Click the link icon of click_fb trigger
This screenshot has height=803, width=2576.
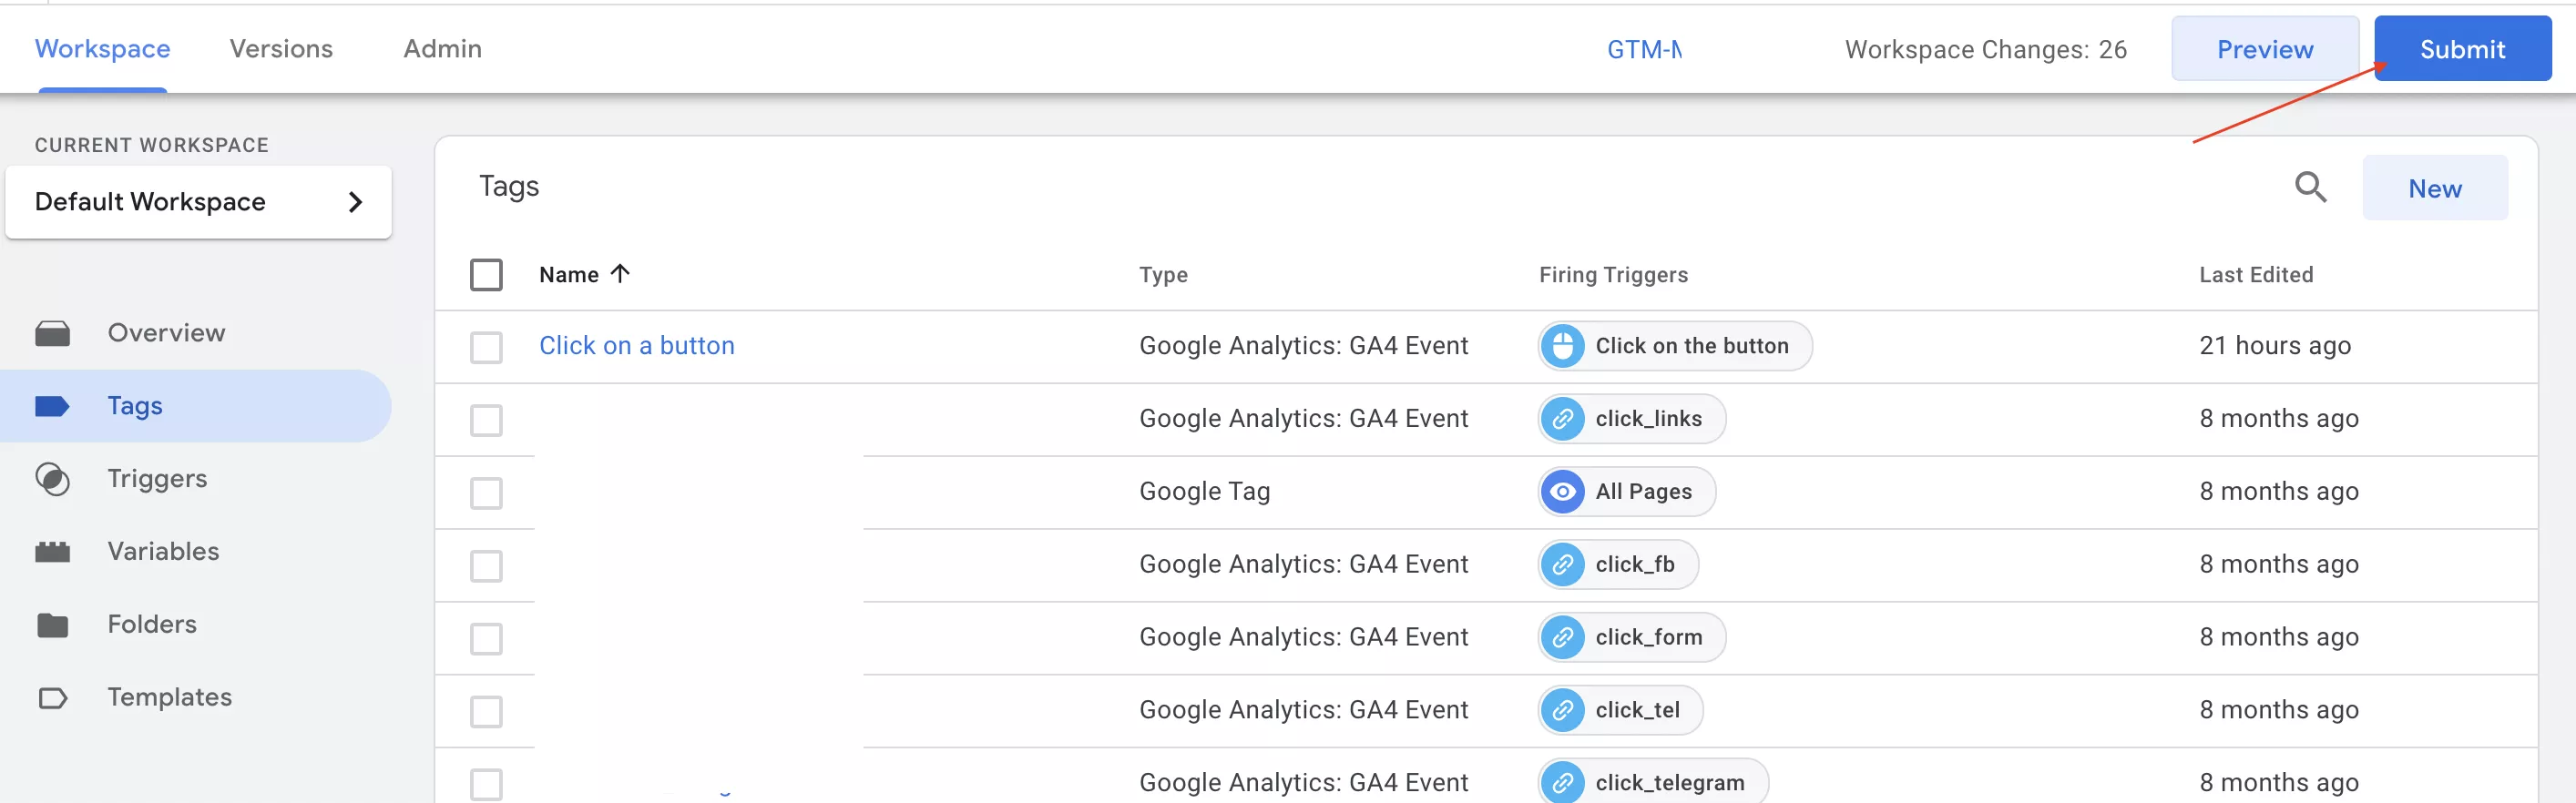click(1562, 565)
